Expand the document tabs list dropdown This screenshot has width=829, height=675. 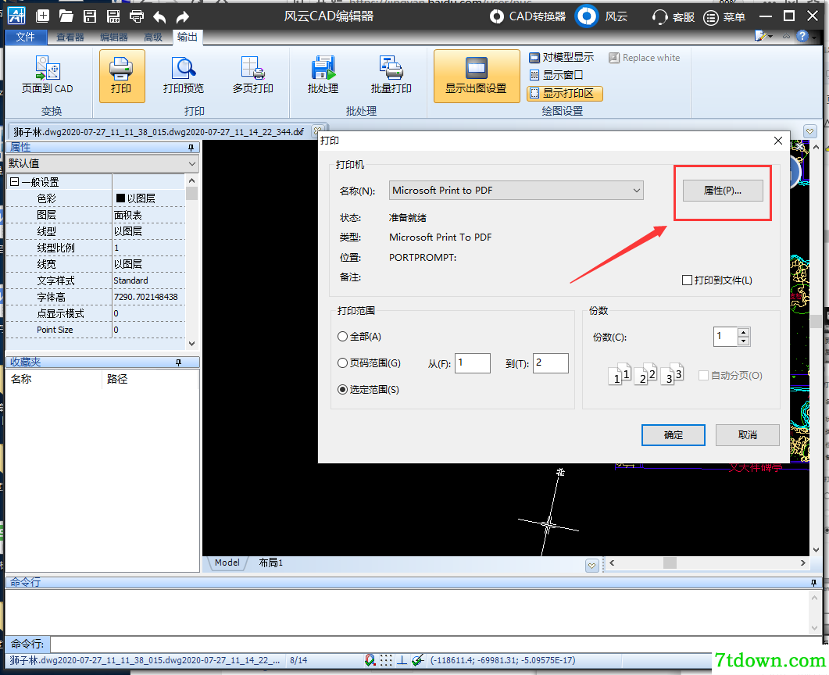[810, 131]
